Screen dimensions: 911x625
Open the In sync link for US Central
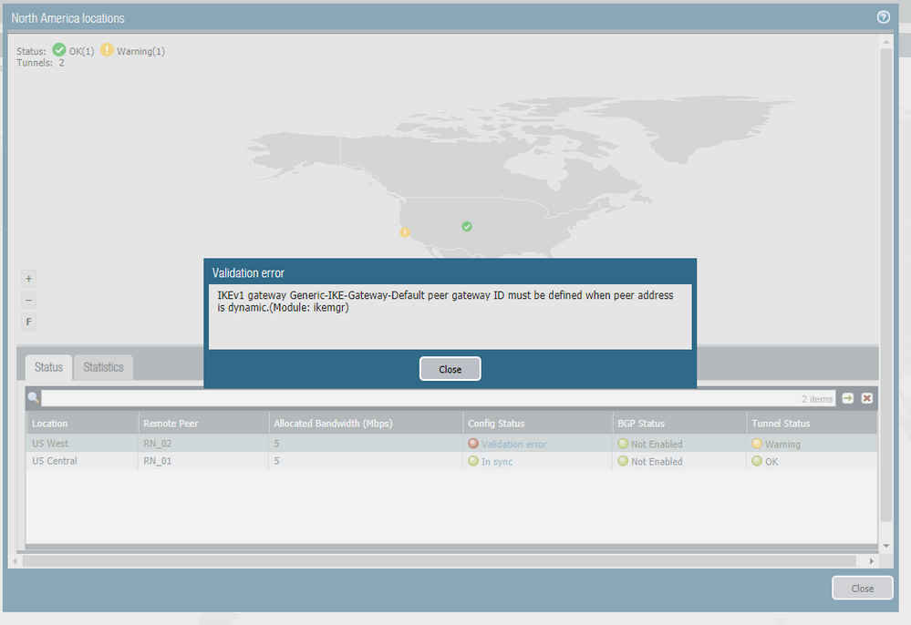coord(497,462)
